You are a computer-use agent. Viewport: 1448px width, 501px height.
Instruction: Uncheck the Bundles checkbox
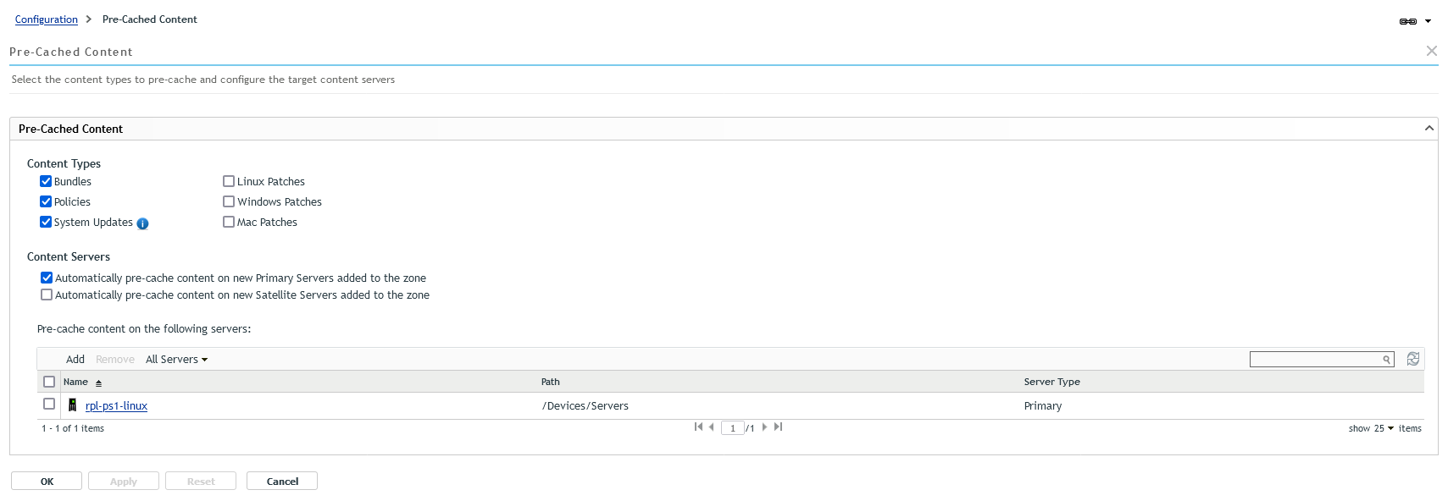tap(46, 181)
